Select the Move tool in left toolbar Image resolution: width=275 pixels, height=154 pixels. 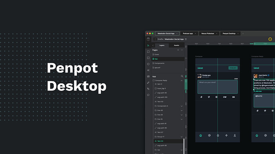(148, 45)
